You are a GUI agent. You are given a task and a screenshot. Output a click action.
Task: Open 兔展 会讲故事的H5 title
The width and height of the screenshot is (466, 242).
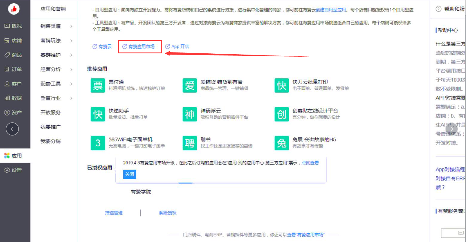coord(314,139)
